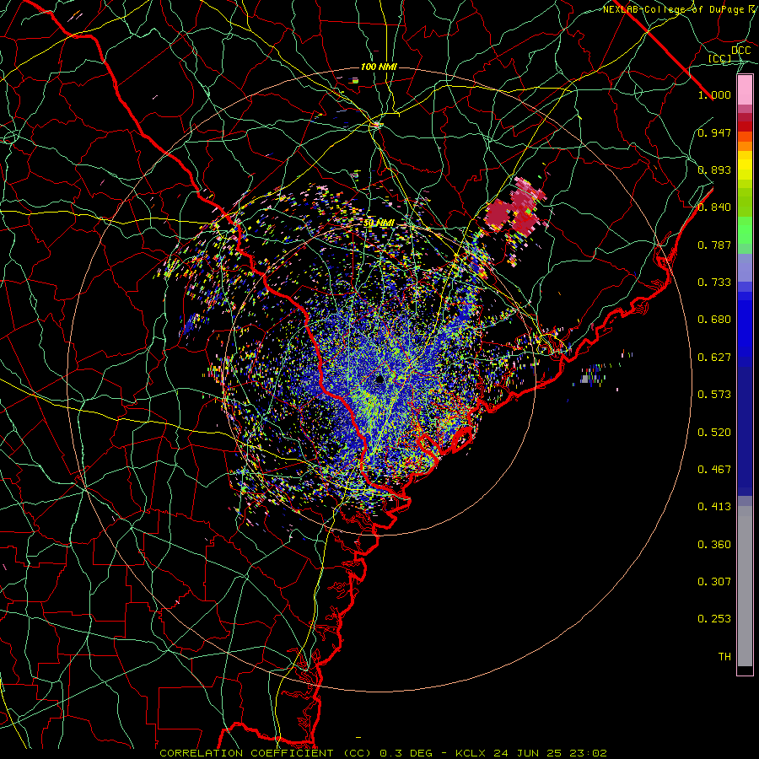Click the 0.520 scale value

(714, 433)
